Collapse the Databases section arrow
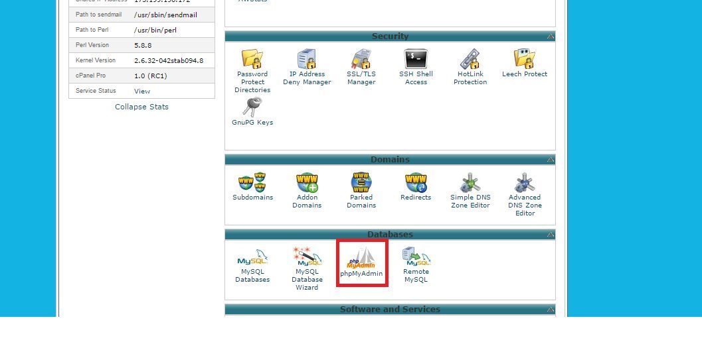This screenshot has height=350, width=702. point(550,235)
